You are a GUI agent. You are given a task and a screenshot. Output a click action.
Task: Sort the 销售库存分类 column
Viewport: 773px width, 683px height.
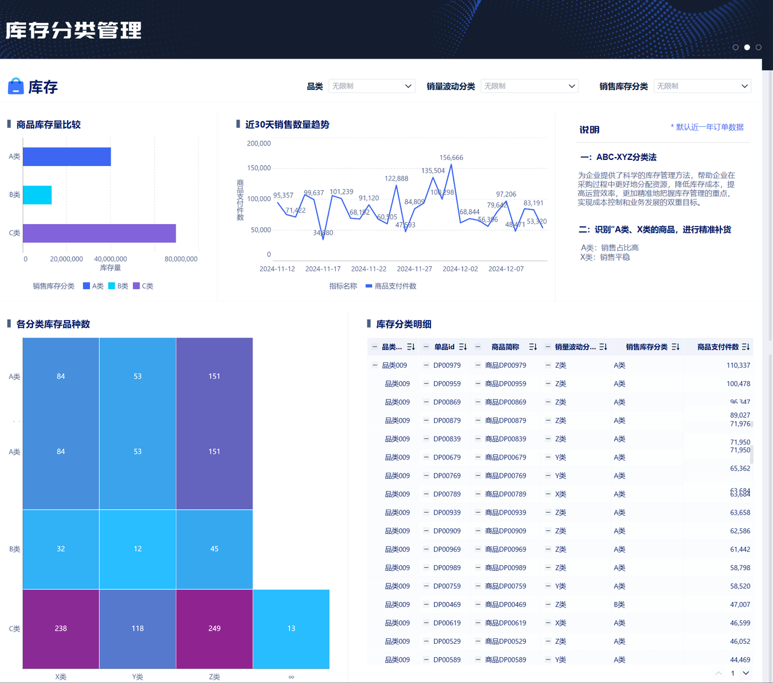(x=675, y=347)
